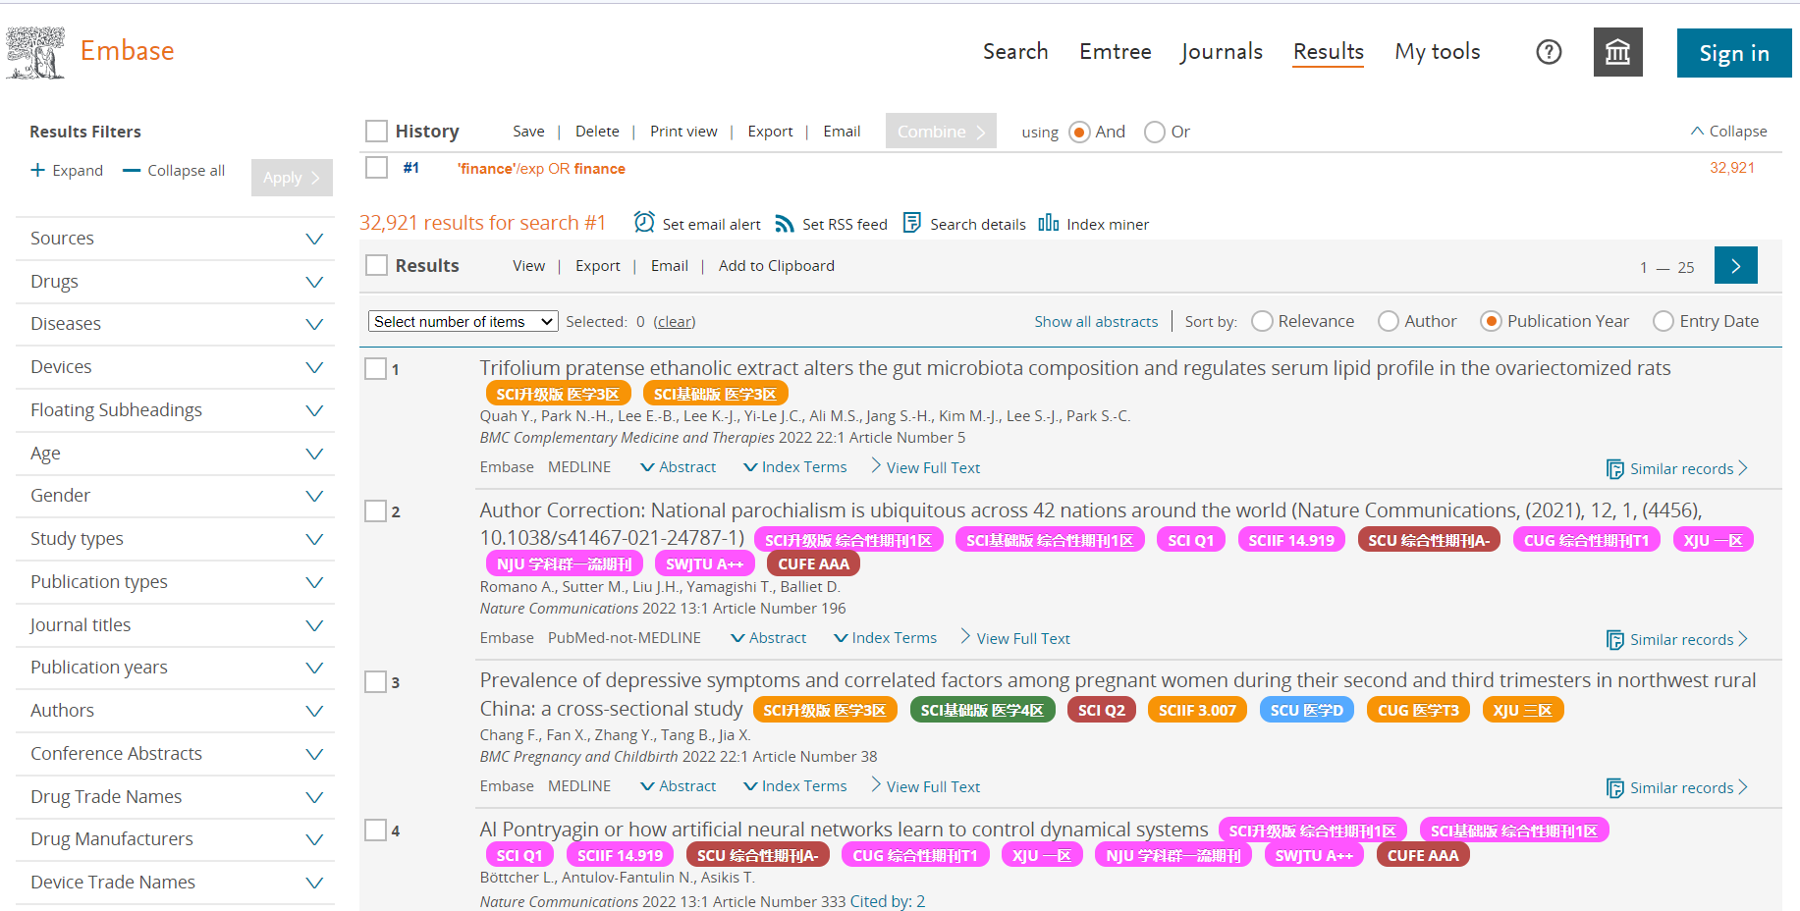Click Export in the Results bar

pyautogui.click(x=598, y=266)
